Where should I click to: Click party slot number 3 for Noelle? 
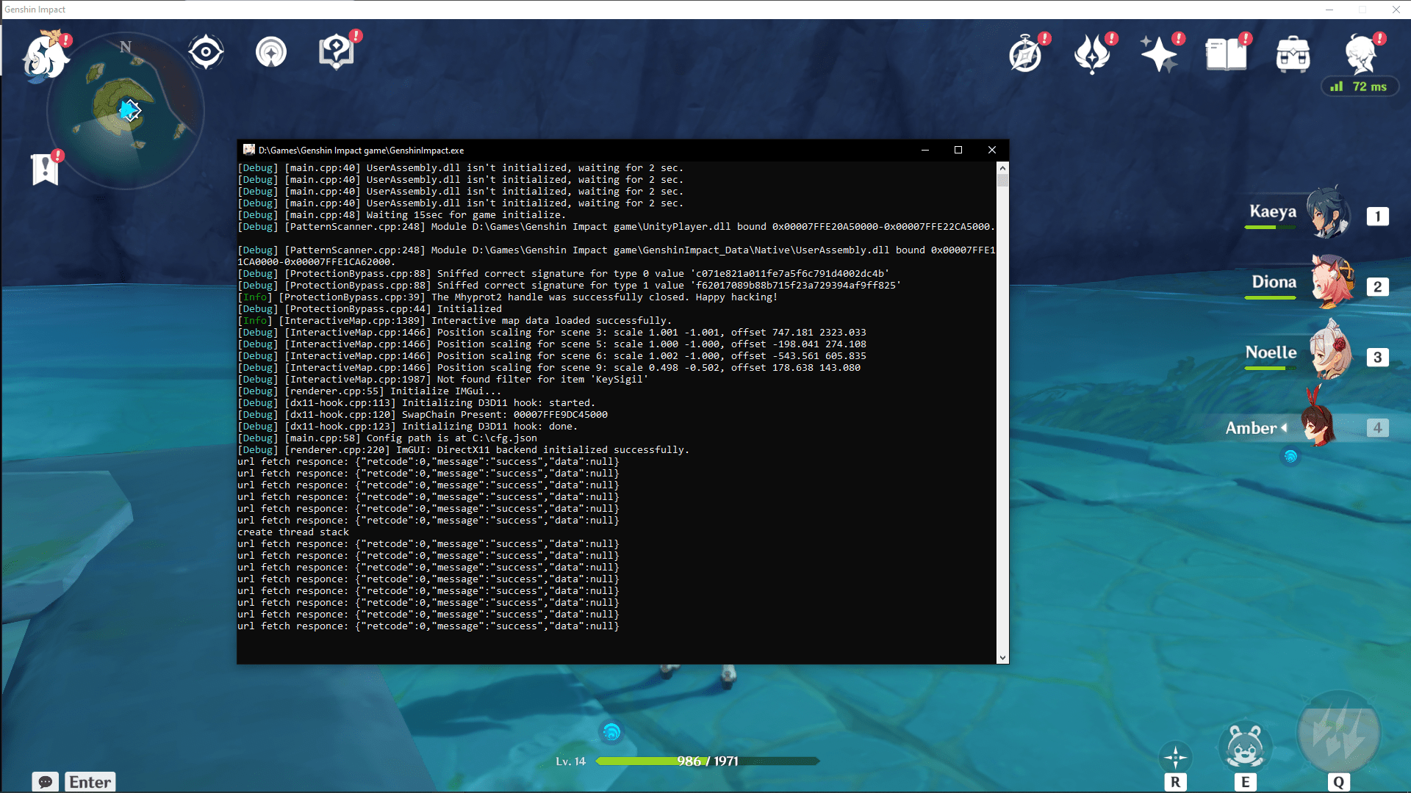coord(1378,358)
